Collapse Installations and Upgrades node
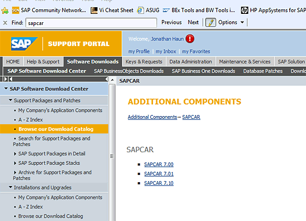 tap(11, 187)
